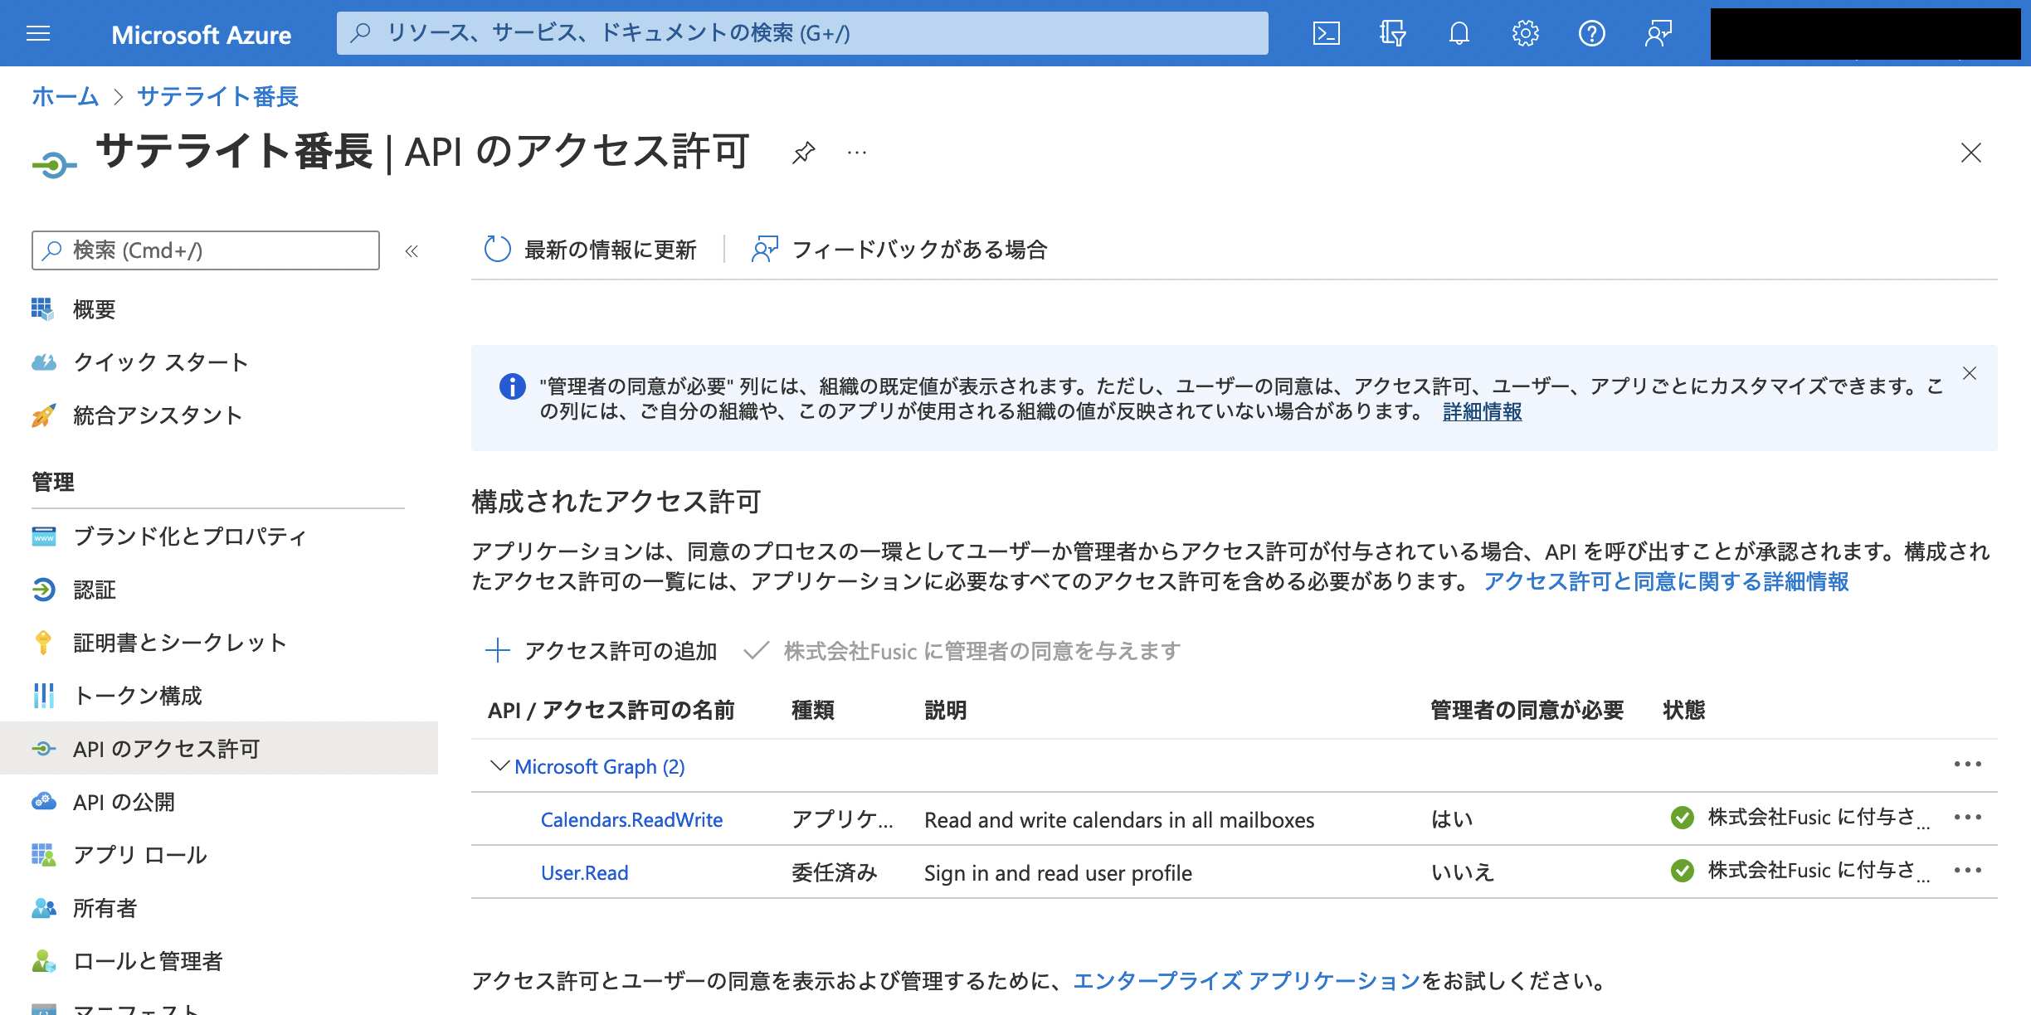
Task: Open Azure notifications bell
Action: point(1459,33)
